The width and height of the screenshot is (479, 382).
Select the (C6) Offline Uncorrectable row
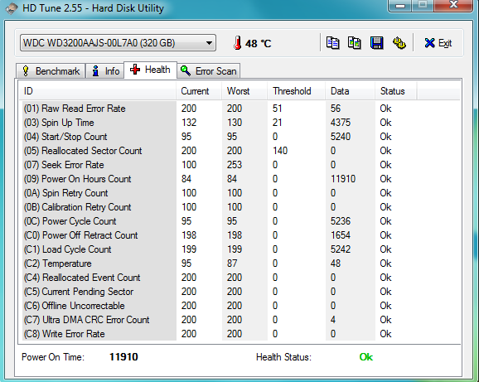click(x=239, y=306)
